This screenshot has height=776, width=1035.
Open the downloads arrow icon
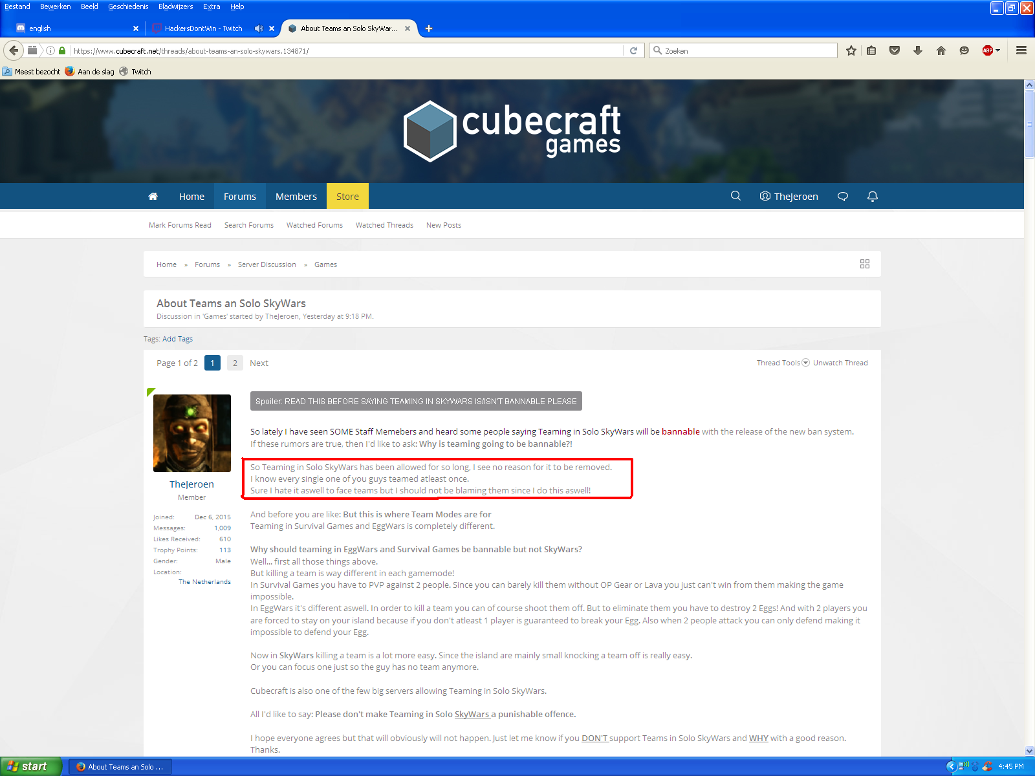918,50
